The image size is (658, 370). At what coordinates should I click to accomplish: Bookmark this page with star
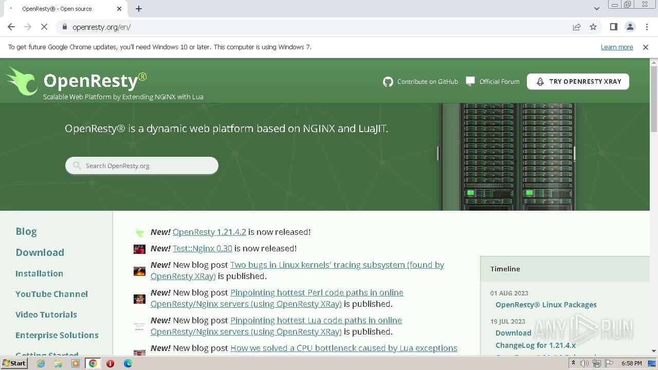(x=593, y=27)
